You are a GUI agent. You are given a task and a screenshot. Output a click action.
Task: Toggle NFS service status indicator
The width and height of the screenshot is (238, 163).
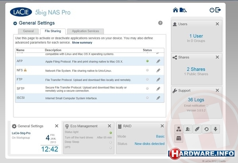(x=147, y=70)
